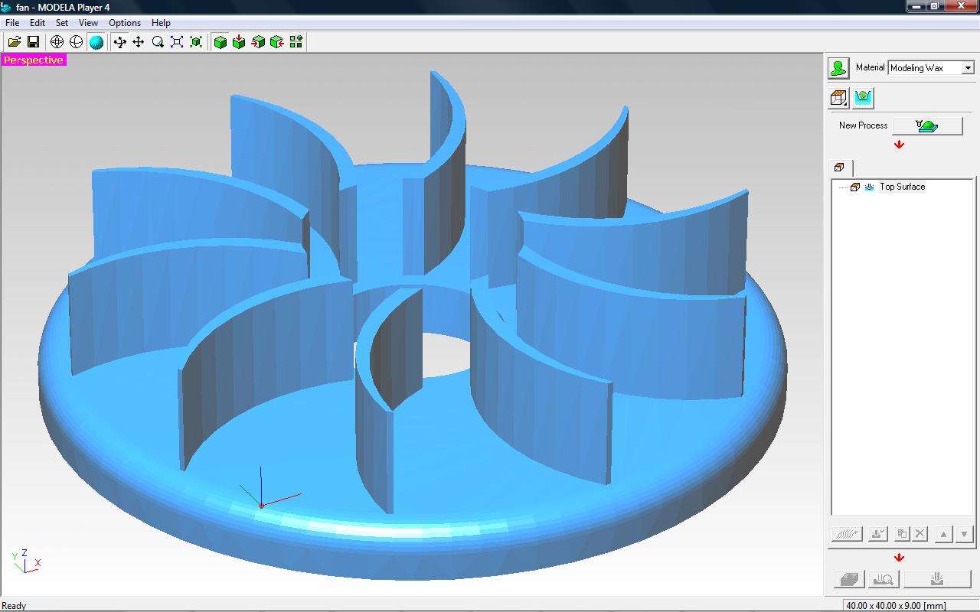Select the Zoom magnifier tool
This screenshot has height=612, width=980.
[x=158, y=42]
